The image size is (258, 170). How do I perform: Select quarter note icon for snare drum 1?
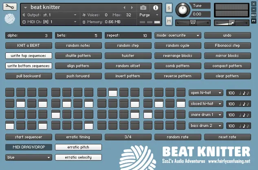240,115
